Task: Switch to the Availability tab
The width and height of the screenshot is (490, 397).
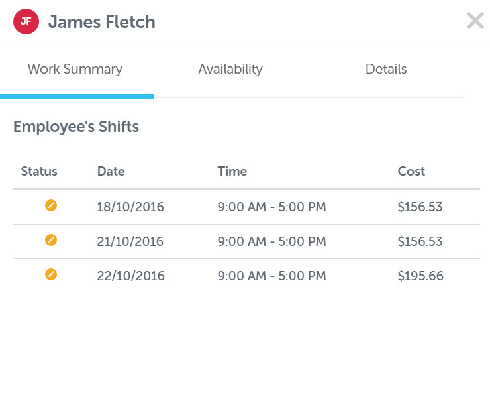Action: coord(230,69)
